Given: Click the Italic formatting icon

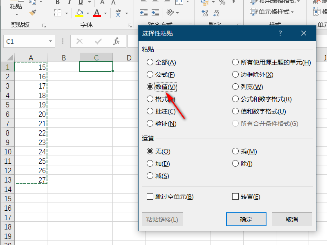Looking at the screenshot, I should 69,2.
